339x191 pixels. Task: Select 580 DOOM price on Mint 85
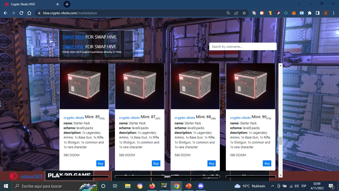pos(72,155)
